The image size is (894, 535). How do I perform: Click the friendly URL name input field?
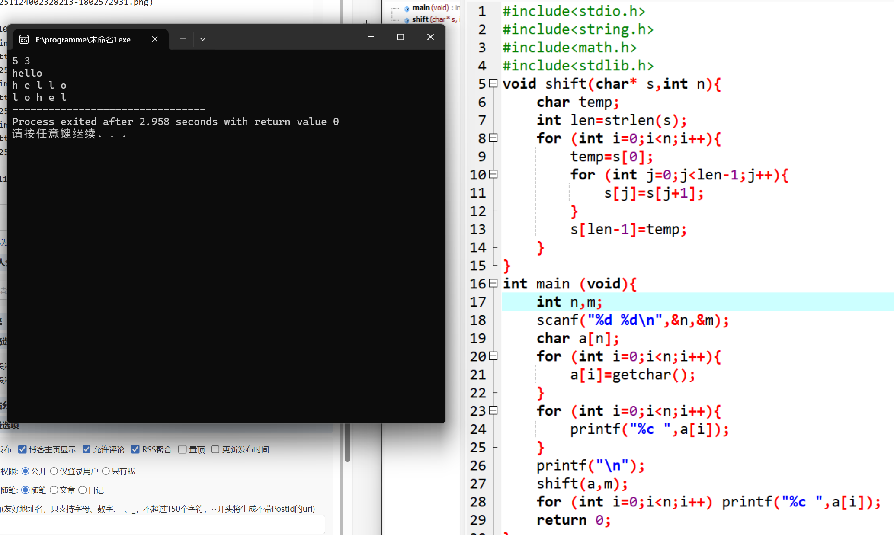click(162, 524)
